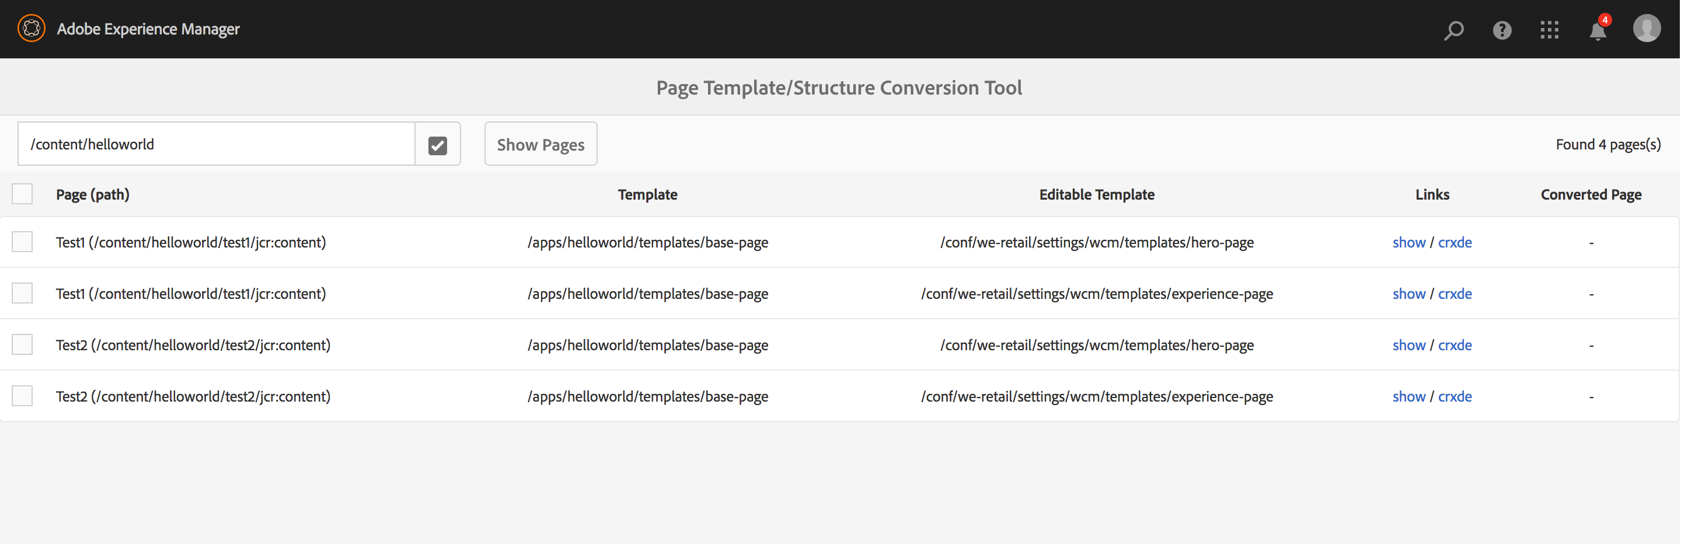Open the notifications bell icon
Image resolution: width=1681 pixels, height=544 pixels.
1598,31
